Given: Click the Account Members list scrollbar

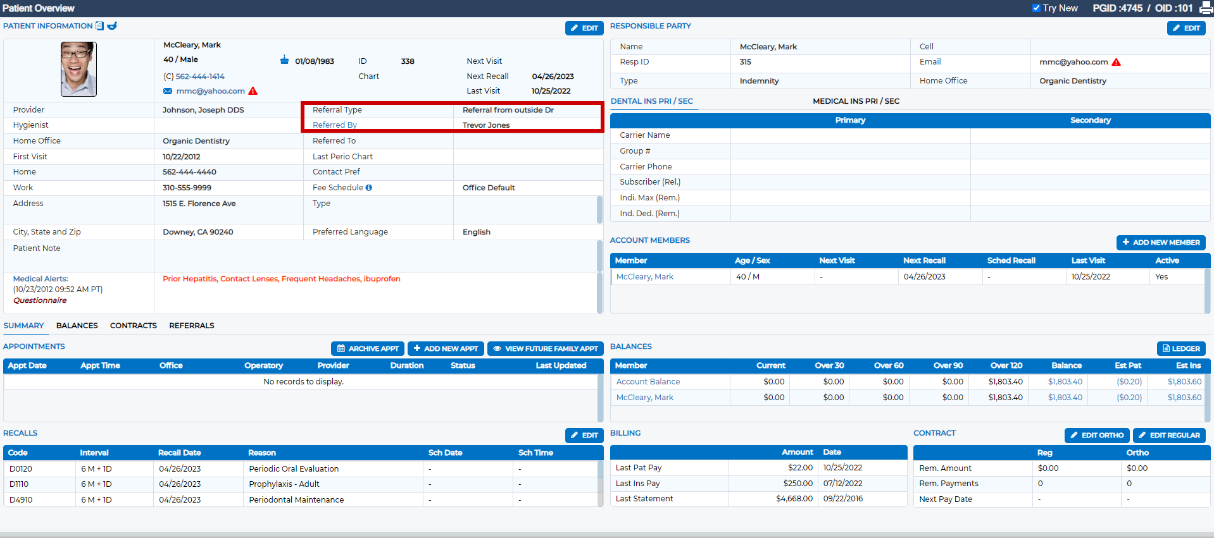Looking at the screenshot, I should coord(1207,291).
